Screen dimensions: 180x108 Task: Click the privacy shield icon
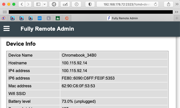point(90,4)
